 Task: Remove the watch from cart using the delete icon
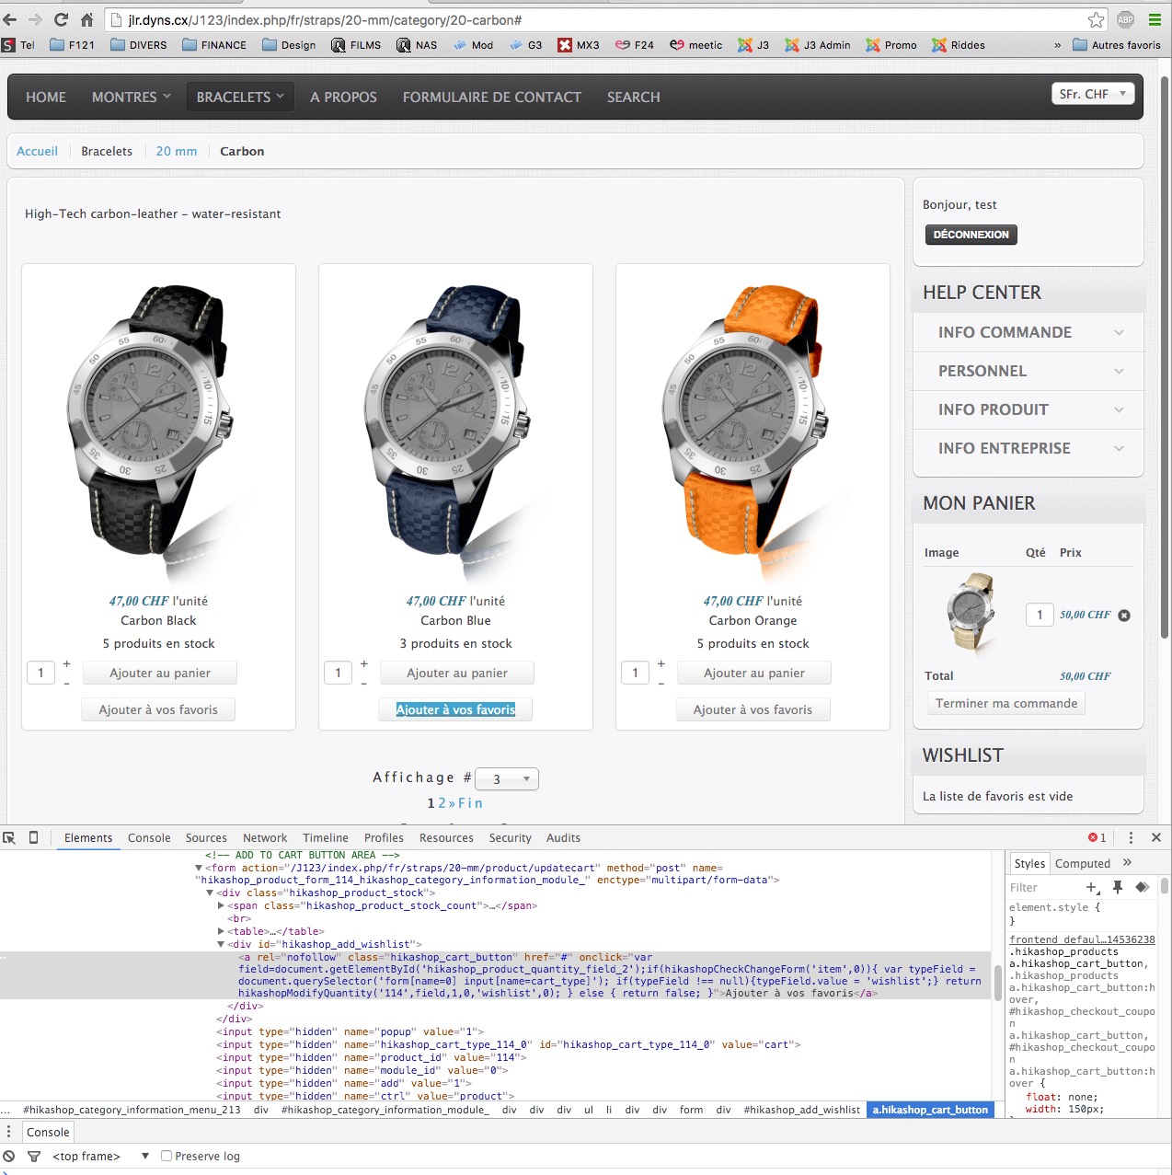(x=1124, y=616)
